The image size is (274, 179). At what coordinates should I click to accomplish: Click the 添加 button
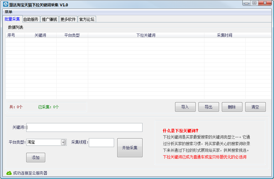[35, 157]
